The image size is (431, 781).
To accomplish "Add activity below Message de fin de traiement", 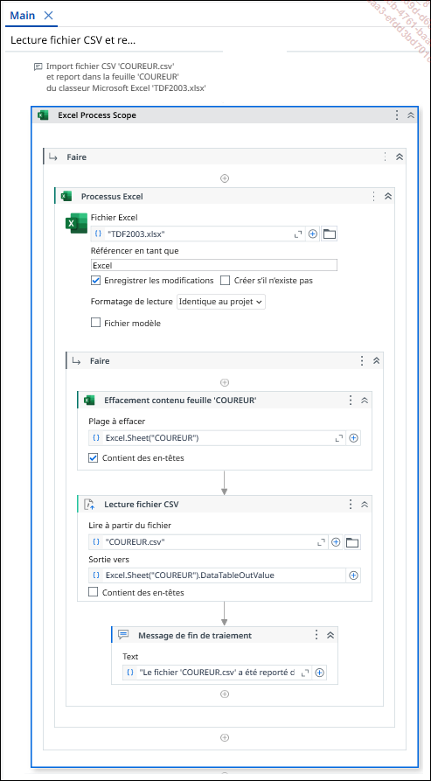I will point(225,694).
